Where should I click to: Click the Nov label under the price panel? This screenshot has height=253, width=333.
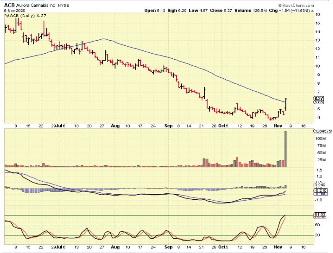pyautogui.click(x=278, y=126)
